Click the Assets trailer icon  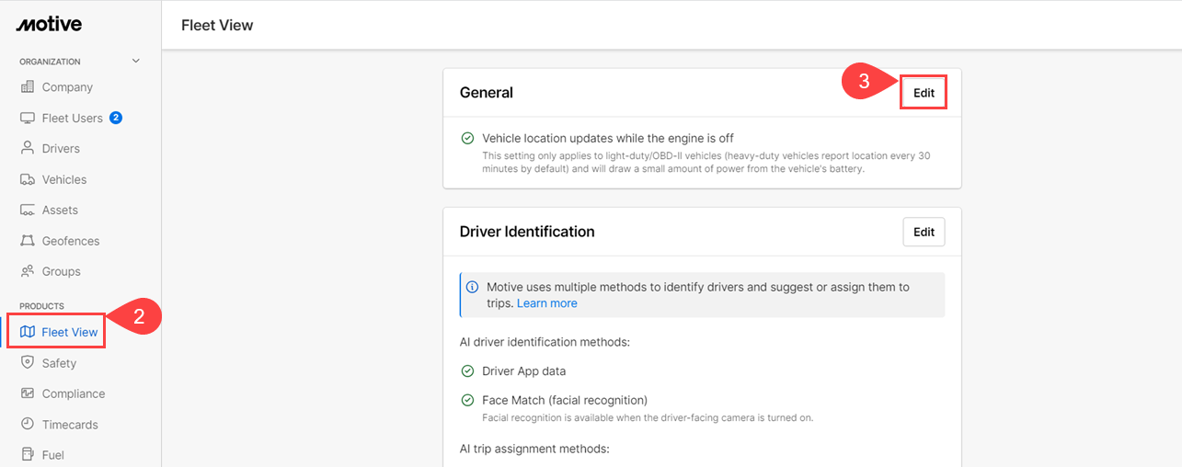click(x=28, y=210)
